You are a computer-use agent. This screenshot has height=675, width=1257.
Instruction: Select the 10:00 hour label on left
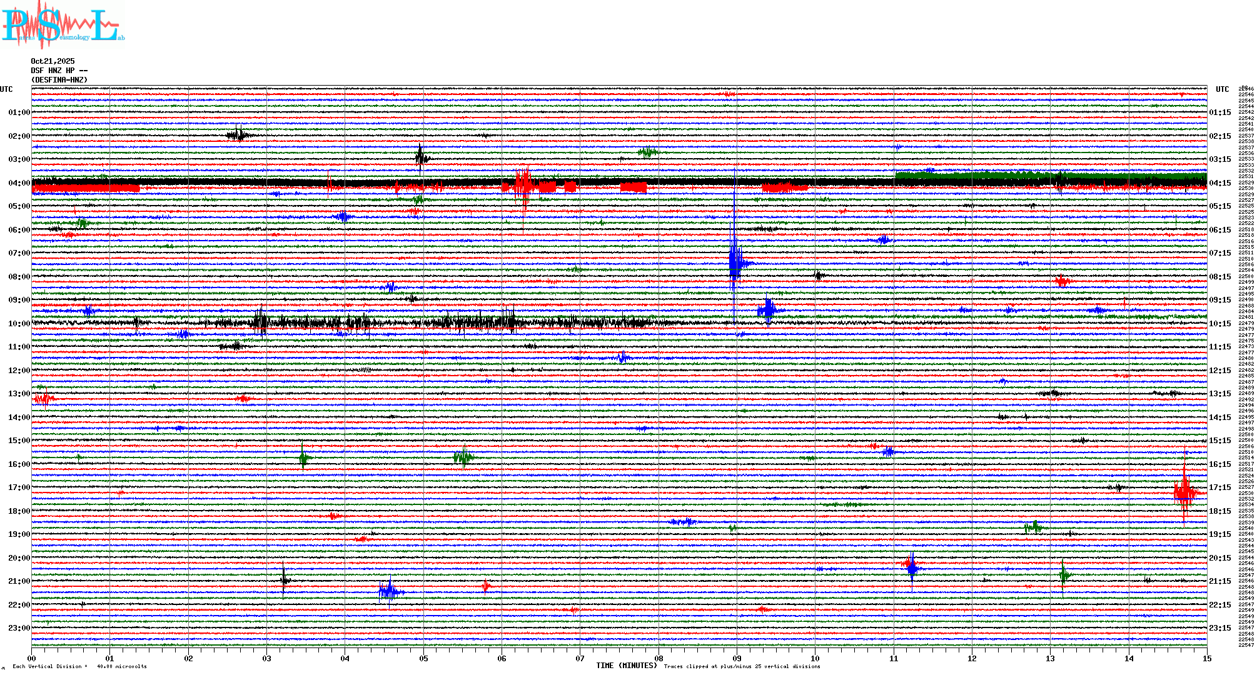pos(19,324)
